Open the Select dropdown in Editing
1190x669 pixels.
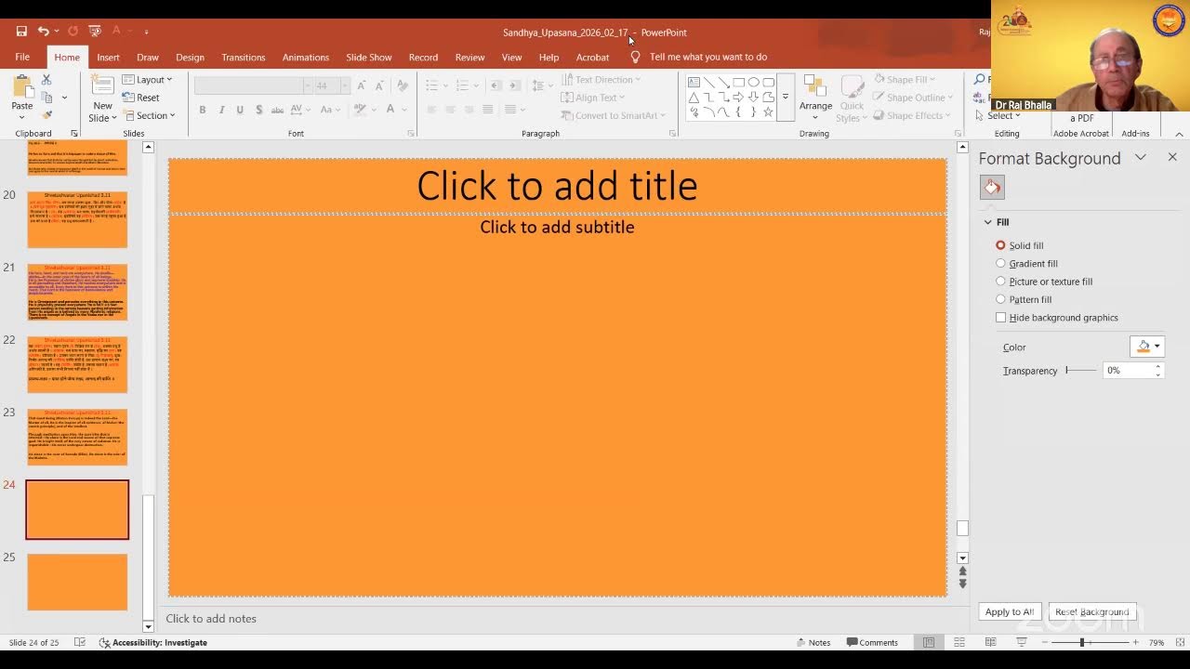point(998,115)
